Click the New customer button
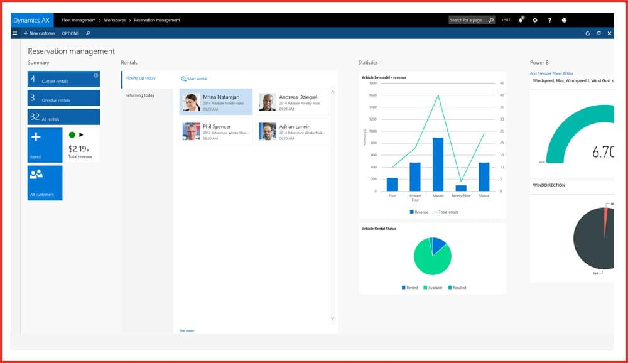Image resolution: width=628 pixels, height=363 pixels. click(x=40, y=33)
